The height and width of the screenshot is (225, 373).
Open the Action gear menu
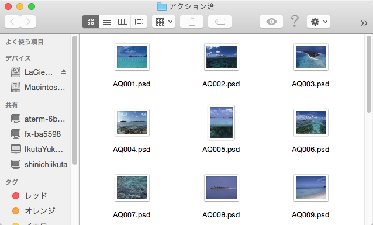click(319, 22)
